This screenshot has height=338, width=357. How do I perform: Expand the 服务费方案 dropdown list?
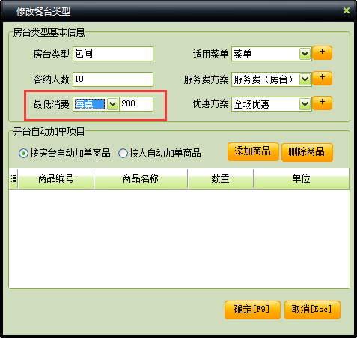pos(305,79)
